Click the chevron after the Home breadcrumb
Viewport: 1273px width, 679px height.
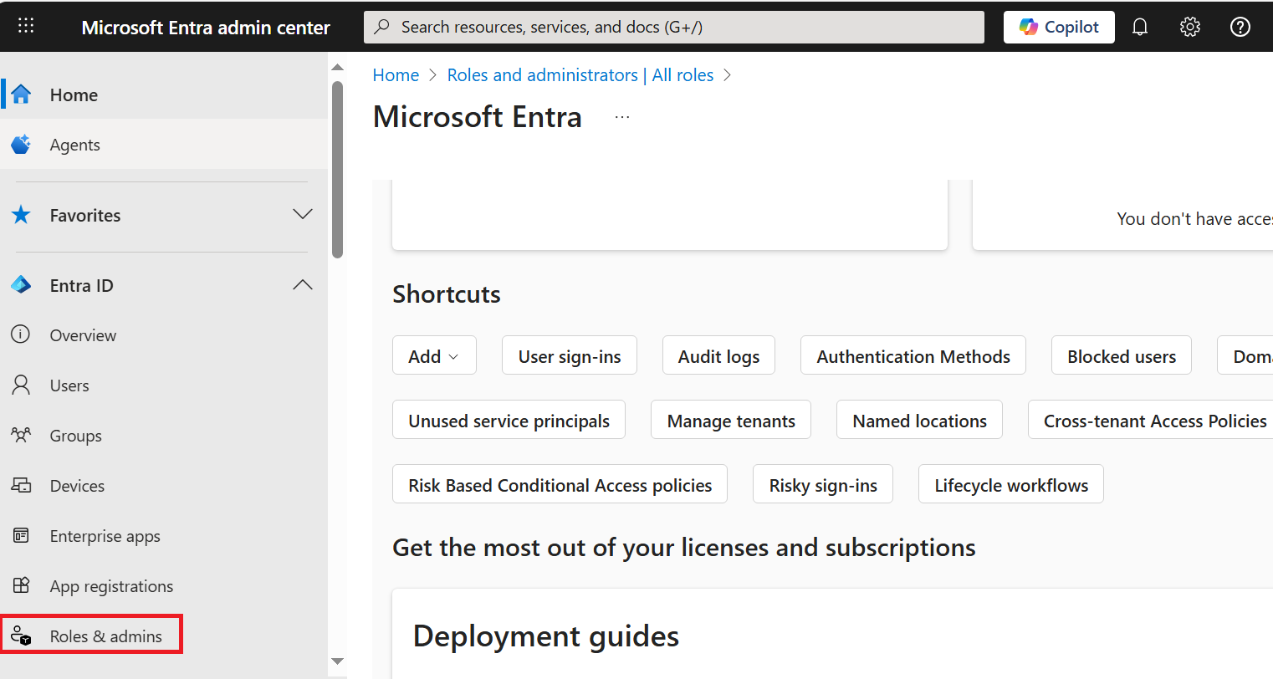point(433,75)
